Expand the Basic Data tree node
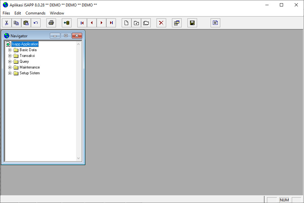This screenshot has width=304, height=203. point(10,50)
